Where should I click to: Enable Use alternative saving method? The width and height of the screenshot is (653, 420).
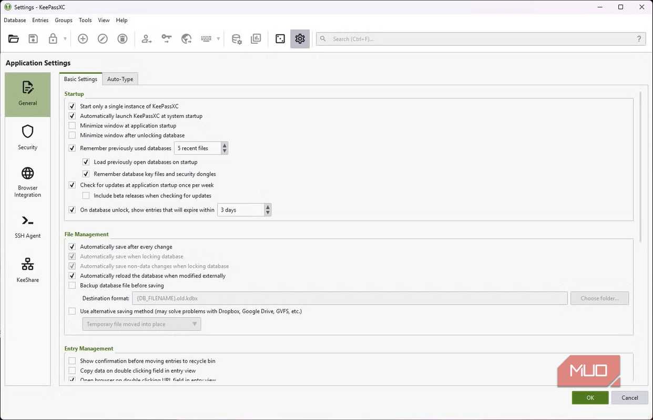(73, 312)
